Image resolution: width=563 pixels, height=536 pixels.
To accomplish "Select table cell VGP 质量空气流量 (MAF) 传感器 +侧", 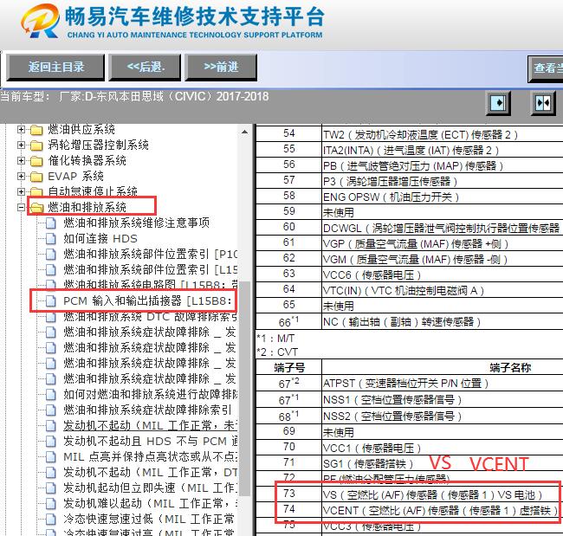I will pos(443,244).
